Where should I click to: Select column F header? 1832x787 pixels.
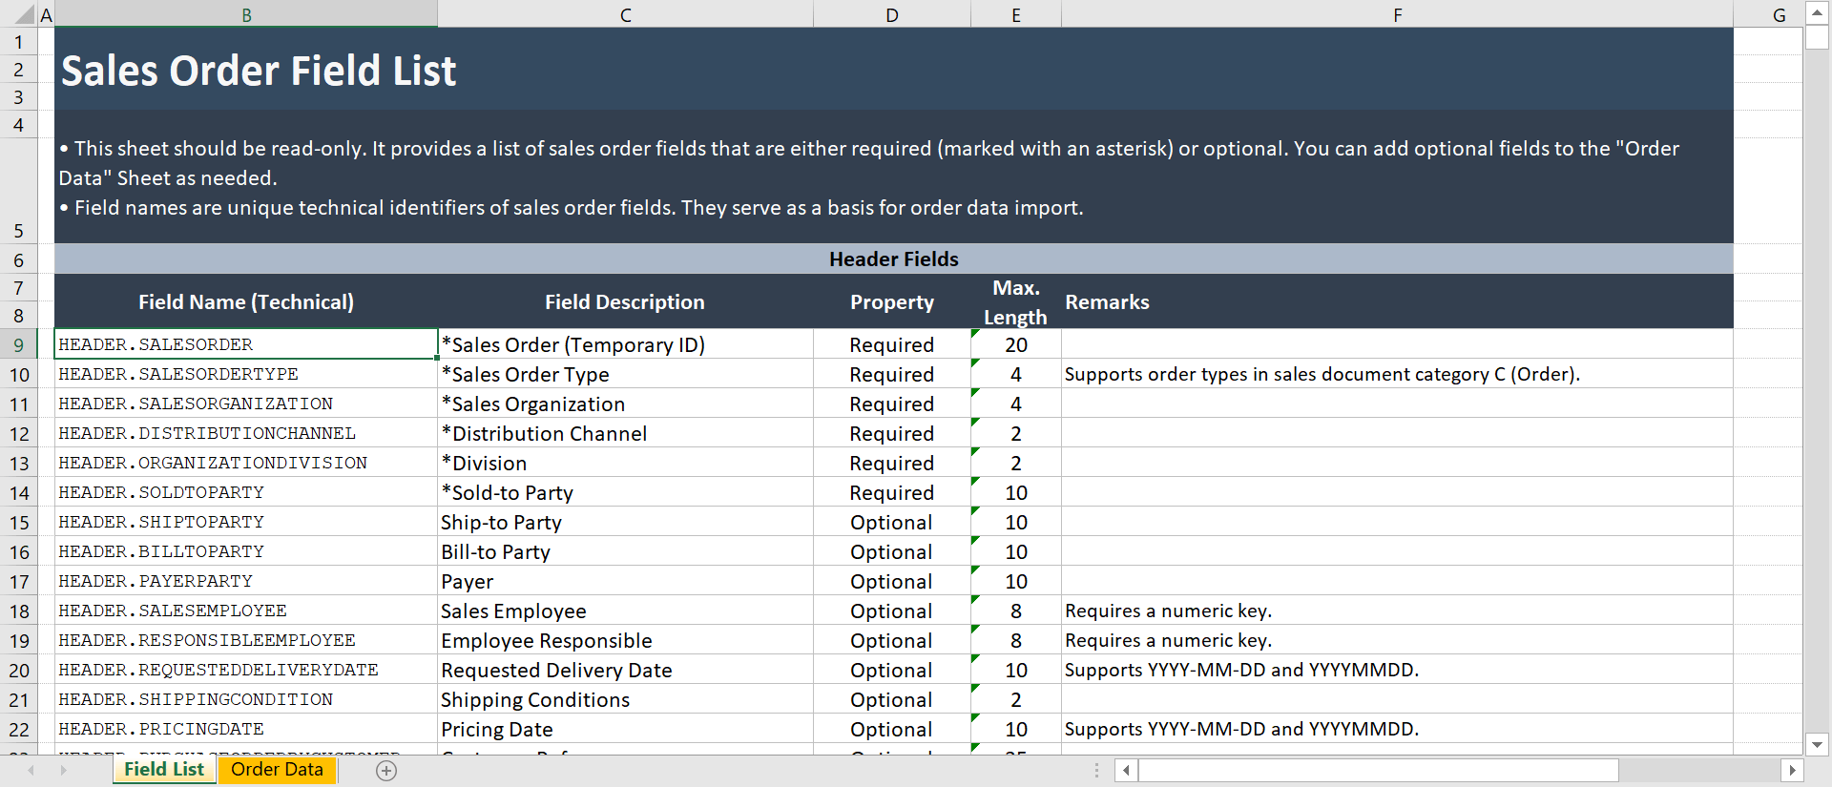coord(1397,15)
